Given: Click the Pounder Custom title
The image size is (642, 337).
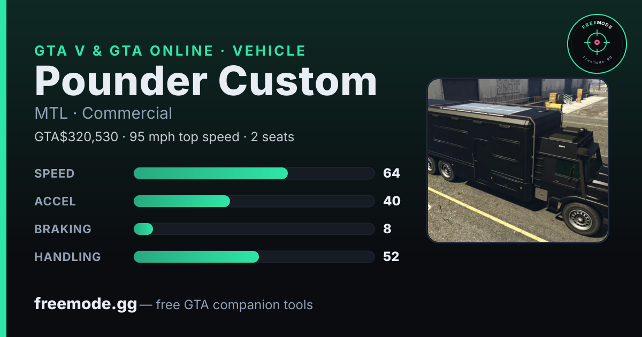Looking at the screenshot, I should 206,82.
